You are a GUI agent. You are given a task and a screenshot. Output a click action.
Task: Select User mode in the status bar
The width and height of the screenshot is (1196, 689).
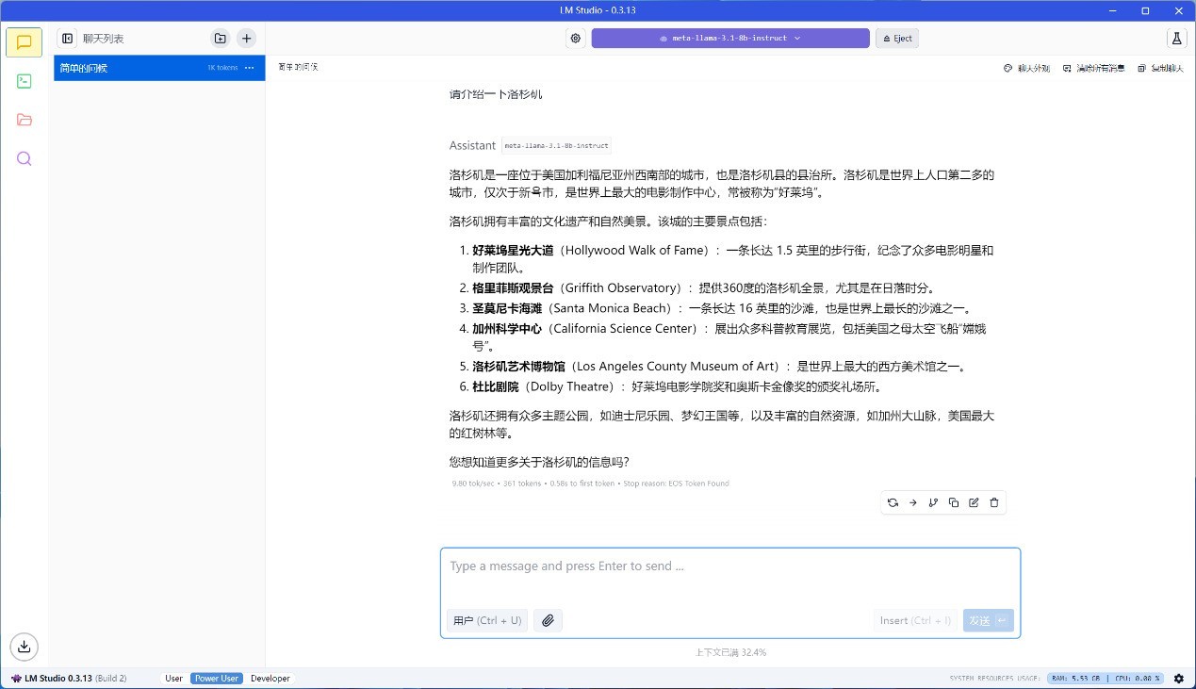point(173,679)
